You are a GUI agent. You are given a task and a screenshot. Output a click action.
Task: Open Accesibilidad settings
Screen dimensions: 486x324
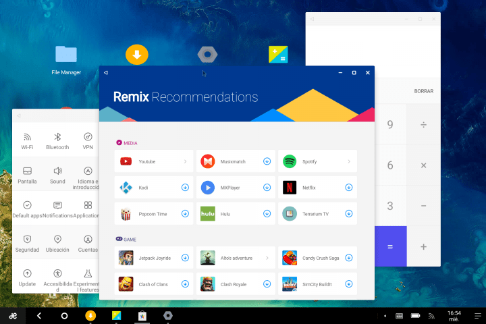(57, 280)
